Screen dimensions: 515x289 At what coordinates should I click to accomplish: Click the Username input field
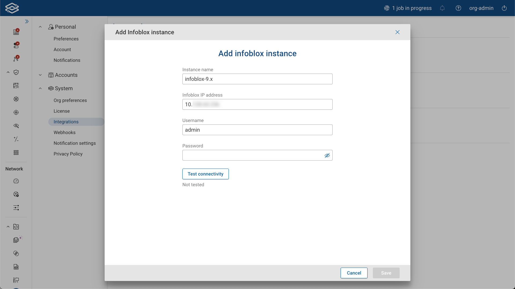click(x=257, y=130)
